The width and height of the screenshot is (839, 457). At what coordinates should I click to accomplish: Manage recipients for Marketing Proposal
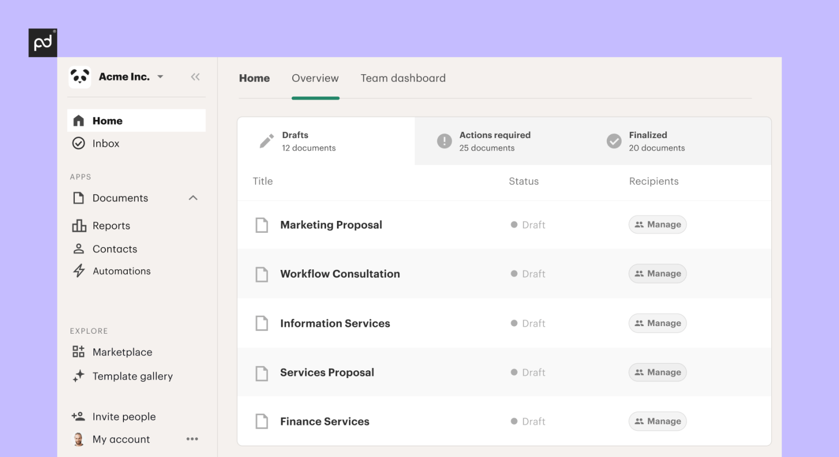coord(658,225)
